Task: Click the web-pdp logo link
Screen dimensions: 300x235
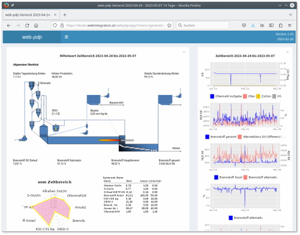Action: [32, 37]
